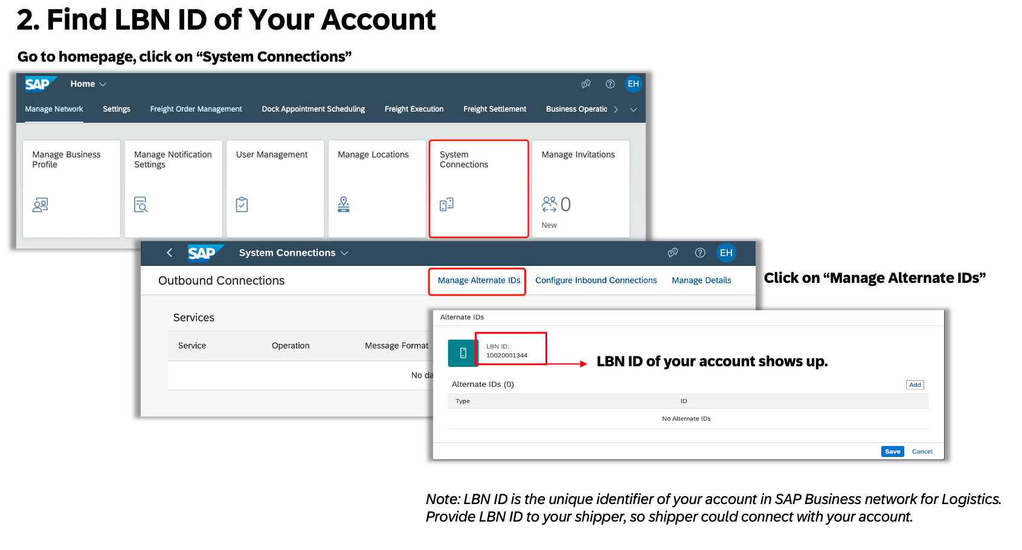The height and width of the screenshot is (550, 1022).
Task: Click Type column header in dialog
Action: 463,401
